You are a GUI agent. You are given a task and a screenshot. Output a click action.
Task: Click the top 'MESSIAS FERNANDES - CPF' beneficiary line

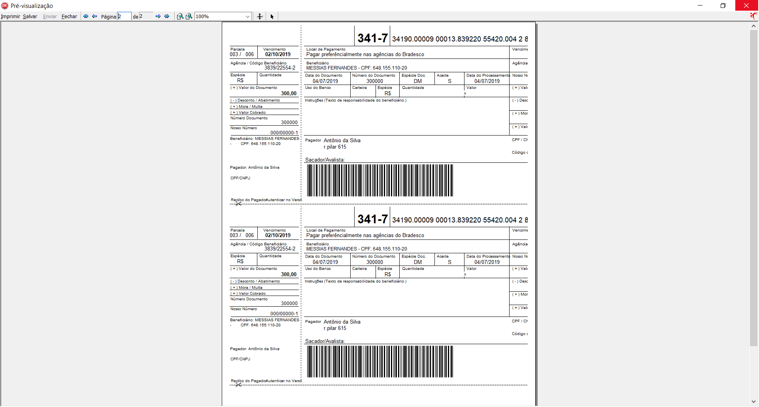[x=357, y=68]
